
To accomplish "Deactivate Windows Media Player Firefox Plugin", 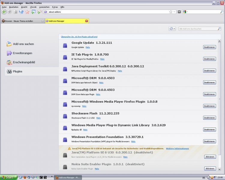I will [x=209, y=106].
